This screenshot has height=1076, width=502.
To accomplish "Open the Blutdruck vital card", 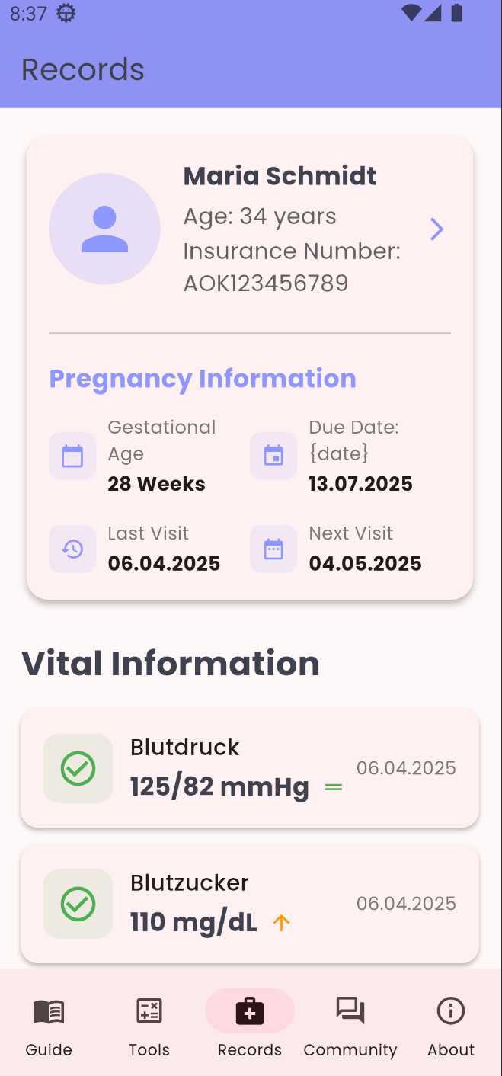I will (250, 768).
